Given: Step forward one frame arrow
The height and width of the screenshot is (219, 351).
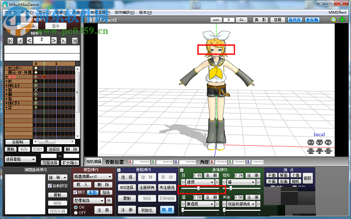Looking at the screenshot, I should point(53,40).
